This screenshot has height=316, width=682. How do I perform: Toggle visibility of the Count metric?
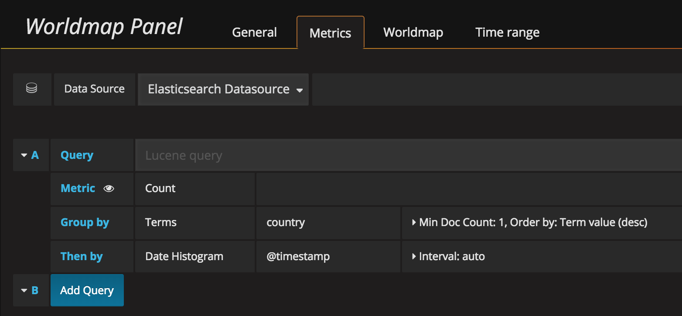pos(108,189)
